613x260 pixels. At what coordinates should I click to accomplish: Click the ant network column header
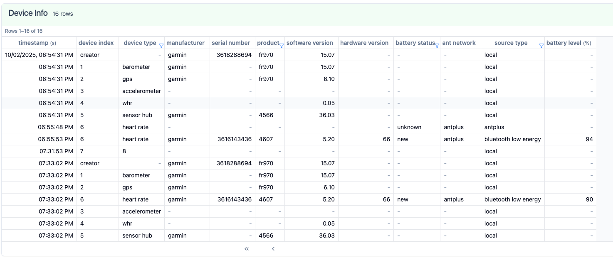click(459, 43)
